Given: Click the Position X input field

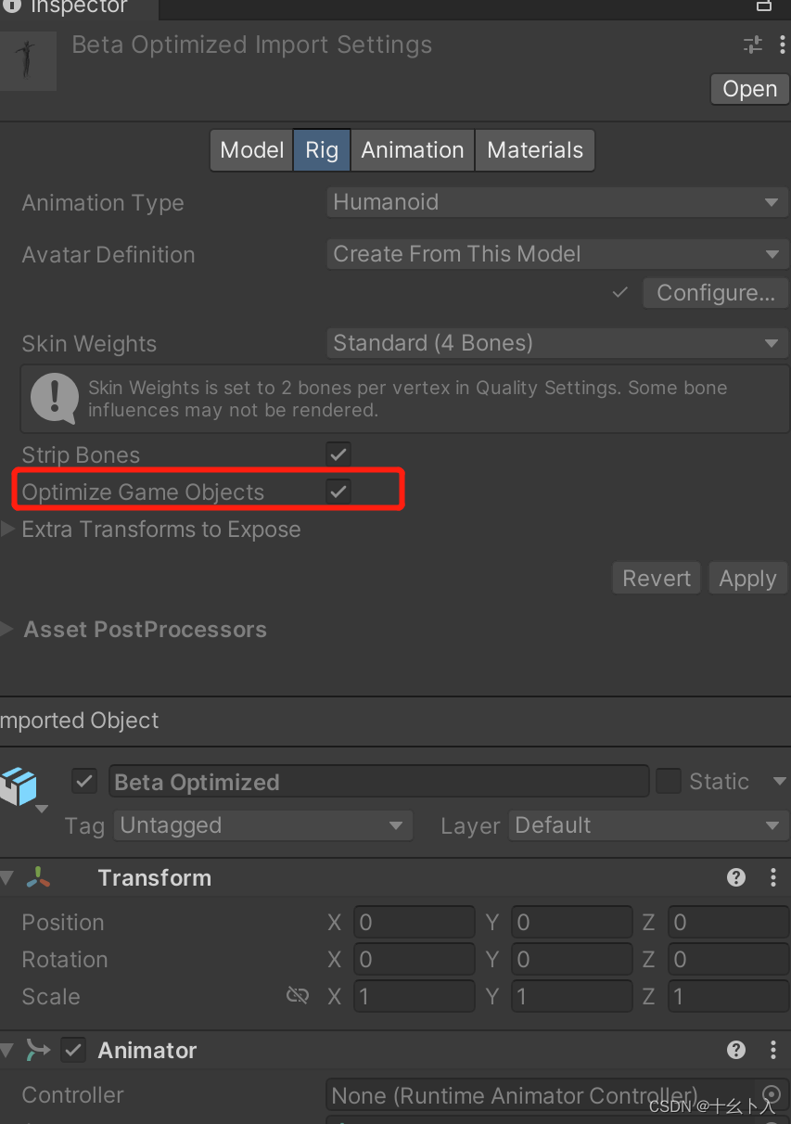Looking at the screenshot, I should tap(415, 922).
